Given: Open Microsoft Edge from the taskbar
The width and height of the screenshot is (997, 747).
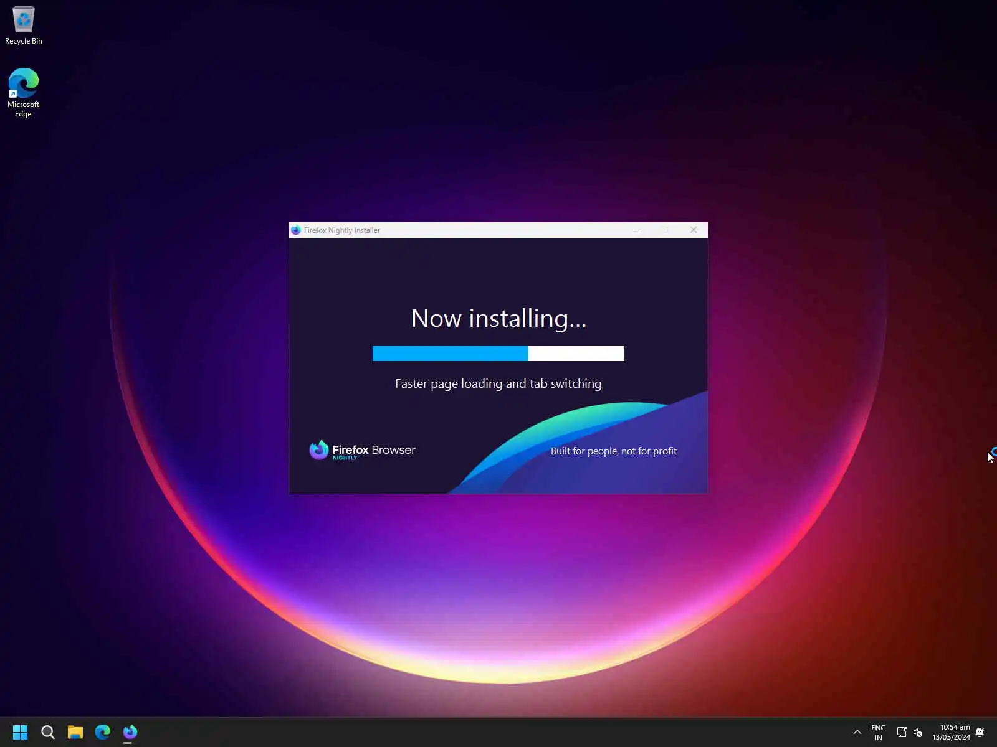Looking at the screenshot, I should (103, 732).
